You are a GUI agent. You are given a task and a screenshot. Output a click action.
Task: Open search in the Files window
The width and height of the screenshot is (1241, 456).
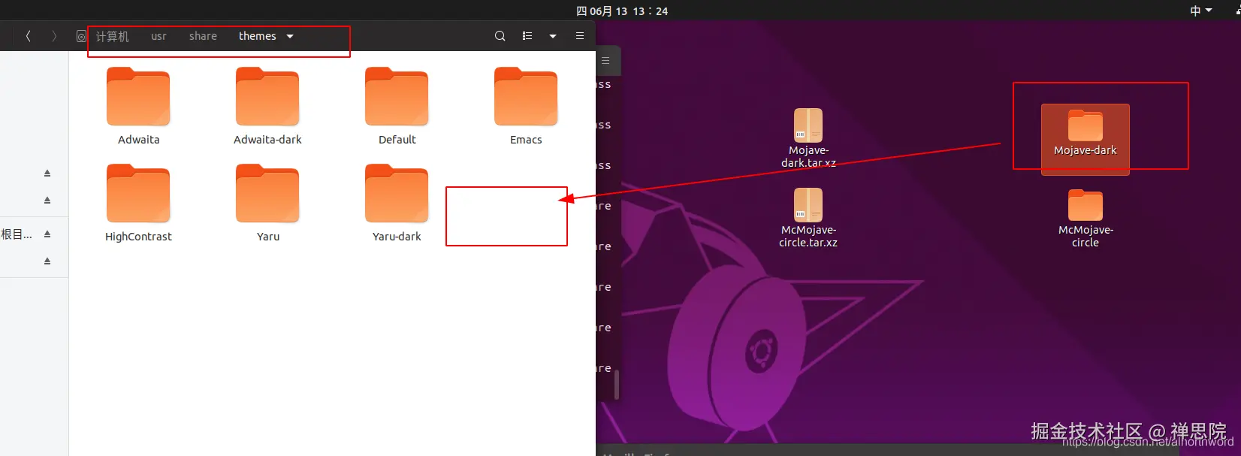coord(500,36)
